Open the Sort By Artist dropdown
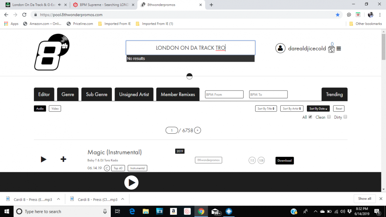Image resolution: width=386 pixels, height=217 pixels. pyautogui.click(x=291, y=109)
